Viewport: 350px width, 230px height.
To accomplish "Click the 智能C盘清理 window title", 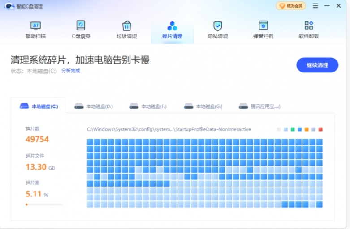I will click(29, 6).
